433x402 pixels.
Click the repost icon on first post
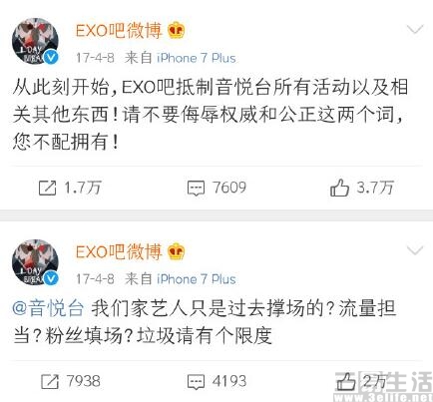[47, 188]
